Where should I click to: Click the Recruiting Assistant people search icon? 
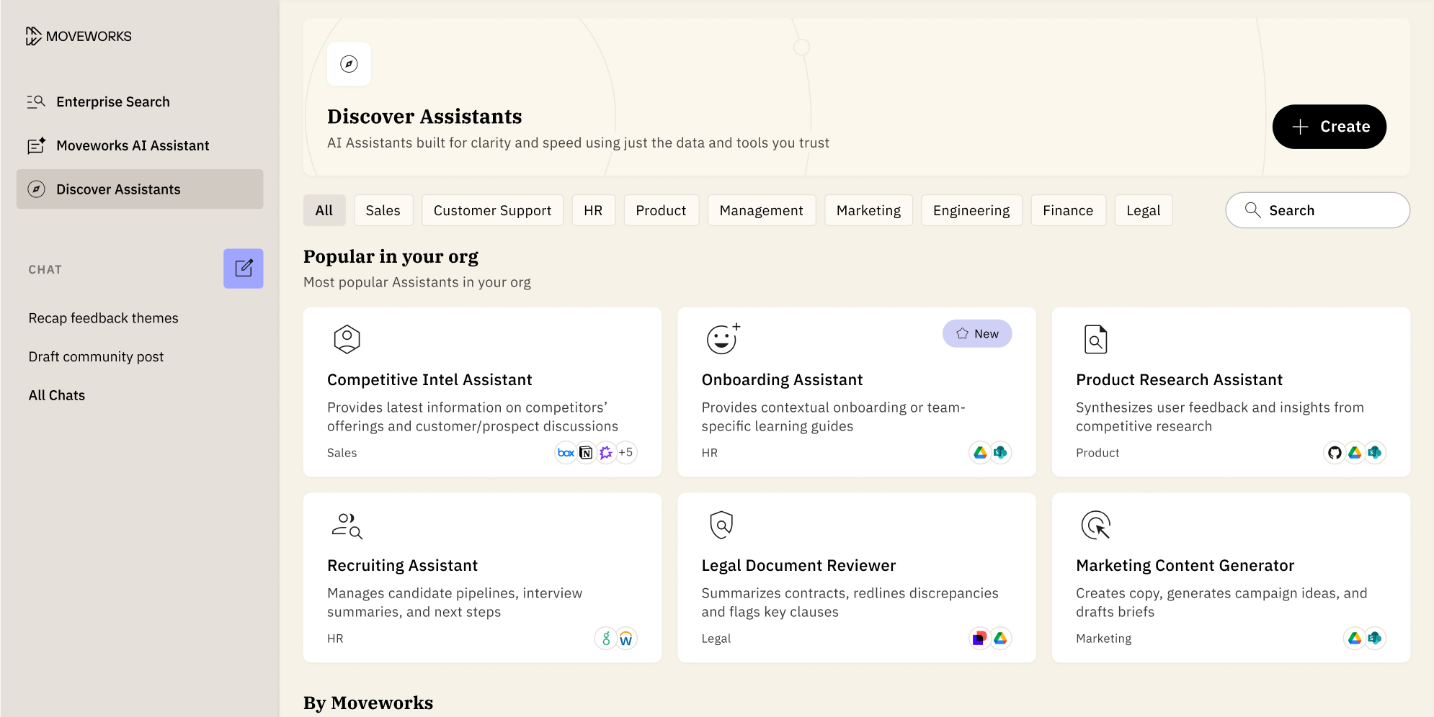point(347,525)
